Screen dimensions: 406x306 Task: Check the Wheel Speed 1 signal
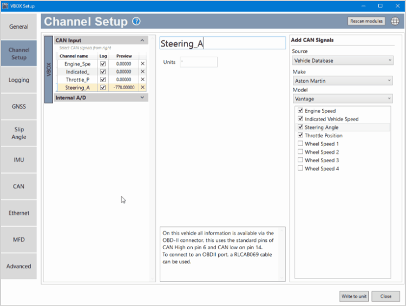click(300, 143)
